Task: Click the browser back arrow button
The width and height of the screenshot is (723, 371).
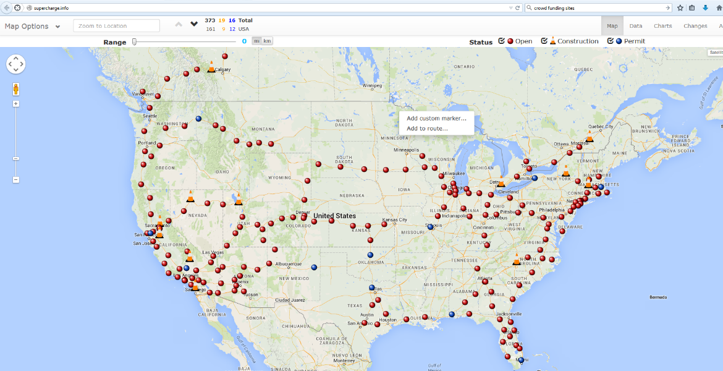Action: tap(6, 8)
